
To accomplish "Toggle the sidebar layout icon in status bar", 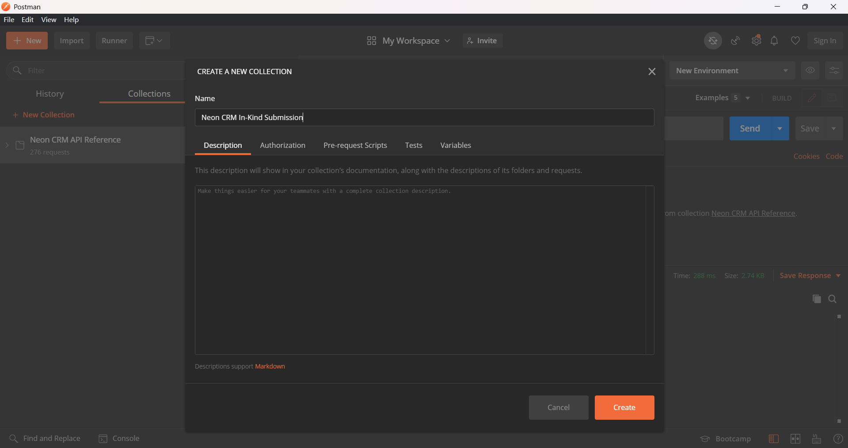I will click(774, 439).
